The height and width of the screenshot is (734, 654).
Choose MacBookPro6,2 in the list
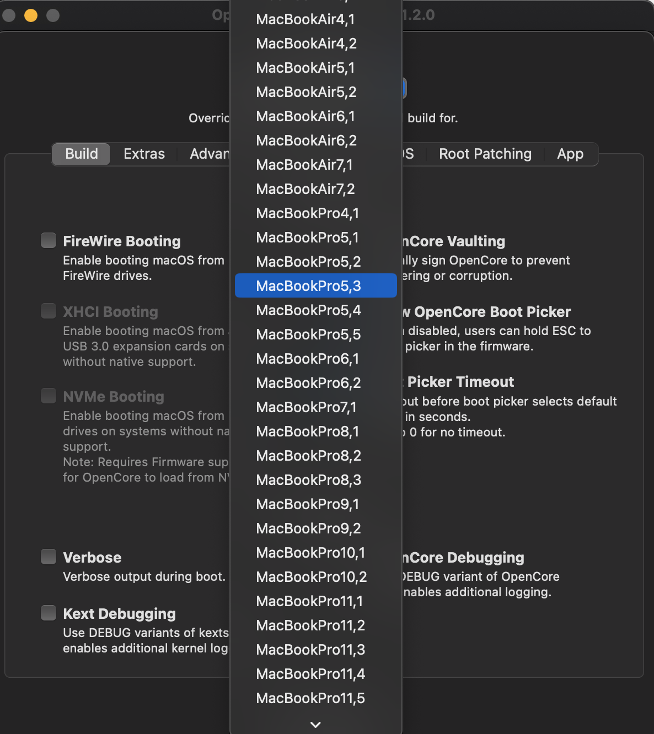pyautogui.click(x=308, y=383)
